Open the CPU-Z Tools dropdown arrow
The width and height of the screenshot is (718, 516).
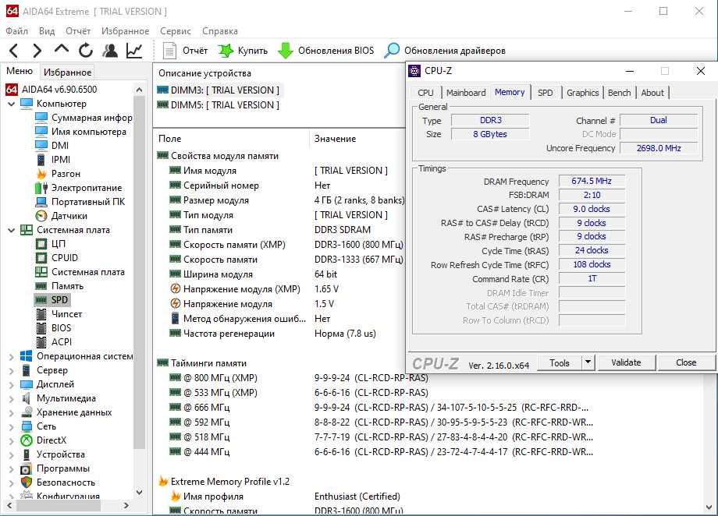click(x=588, y=362)
